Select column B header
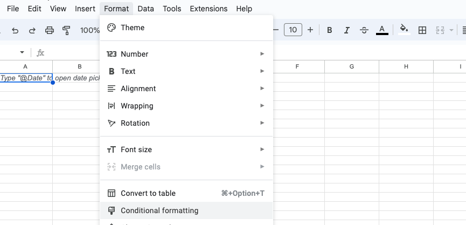Viewport: 466px width, 225px height. pyautogui.click(x=79, y=66)
